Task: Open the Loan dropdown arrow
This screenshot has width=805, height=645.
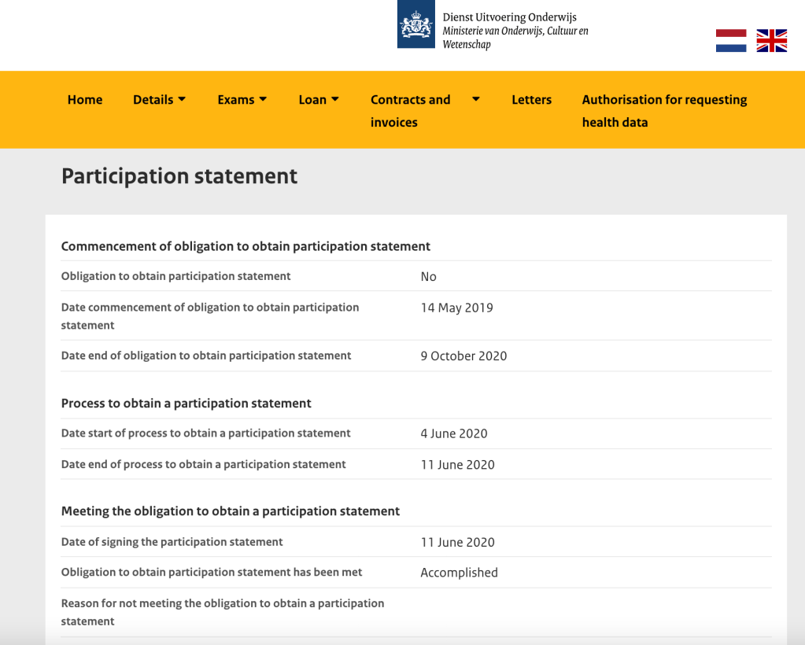Action: 334,99
